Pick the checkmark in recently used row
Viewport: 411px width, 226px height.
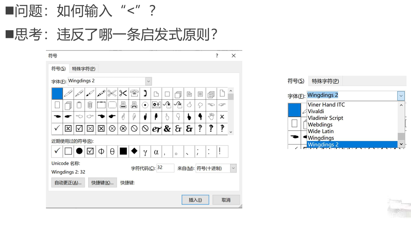[57, 151]
